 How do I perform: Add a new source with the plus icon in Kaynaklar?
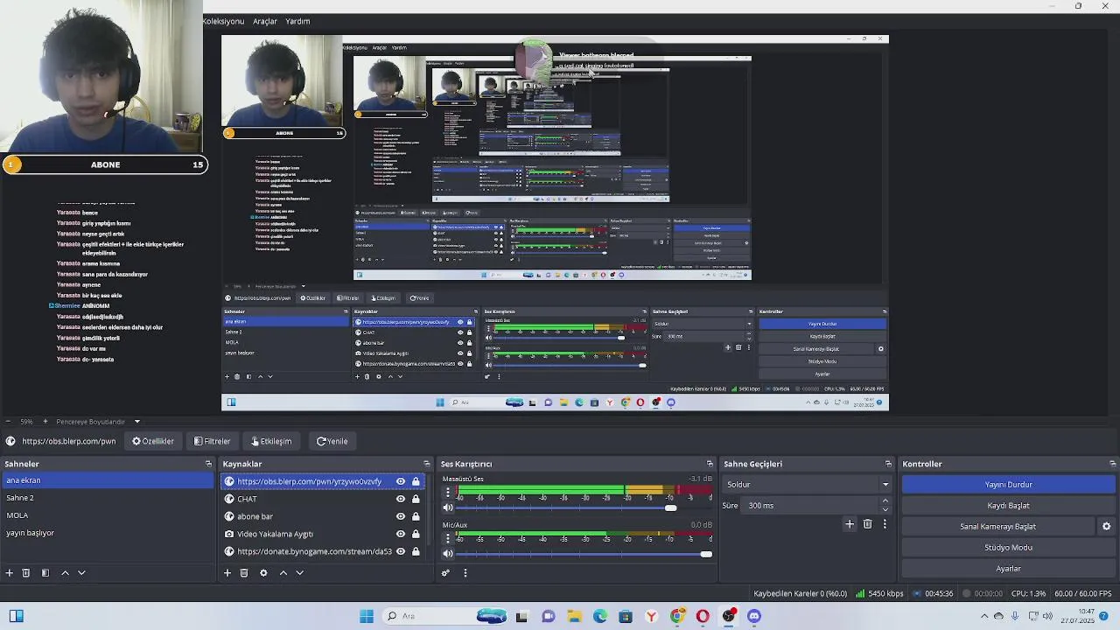click(227, 573)
